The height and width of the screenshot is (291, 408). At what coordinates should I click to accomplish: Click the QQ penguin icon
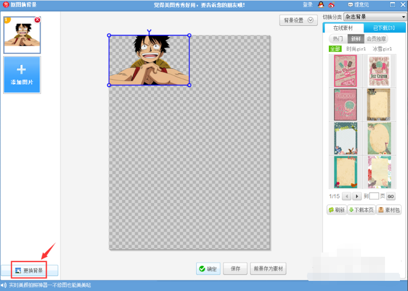(321, 5)
